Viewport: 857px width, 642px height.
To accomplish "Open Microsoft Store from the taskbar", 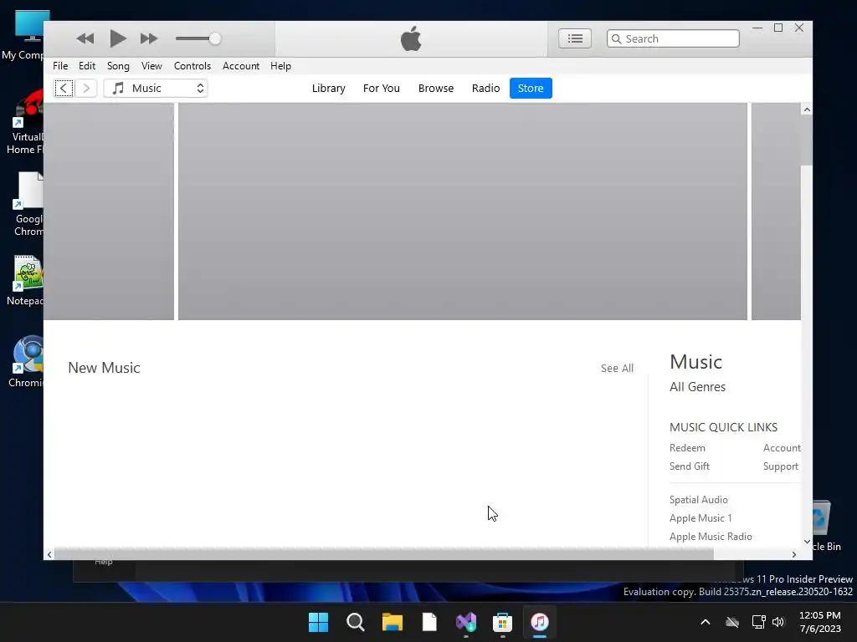I will tap(502, 622).
